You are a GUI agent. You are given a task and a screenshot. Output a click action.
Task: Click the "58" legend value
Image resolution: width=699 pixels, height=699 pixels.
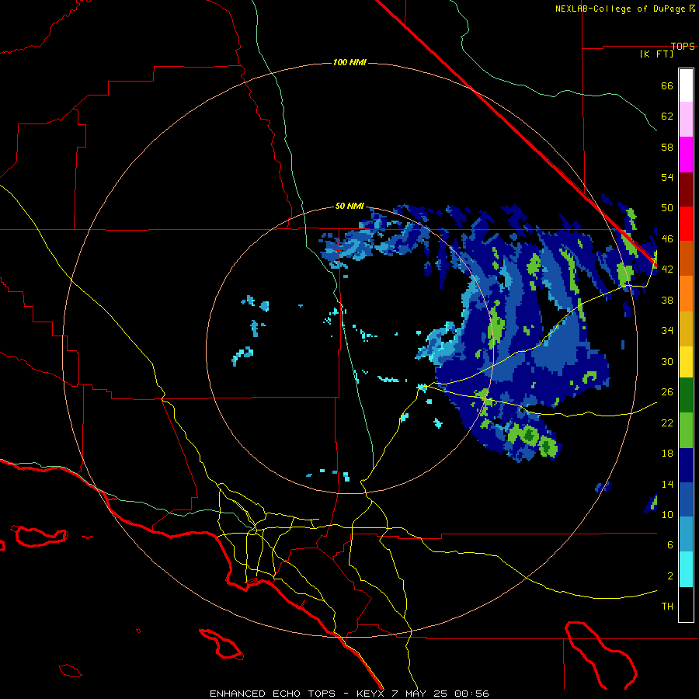(x=667, y=147)
